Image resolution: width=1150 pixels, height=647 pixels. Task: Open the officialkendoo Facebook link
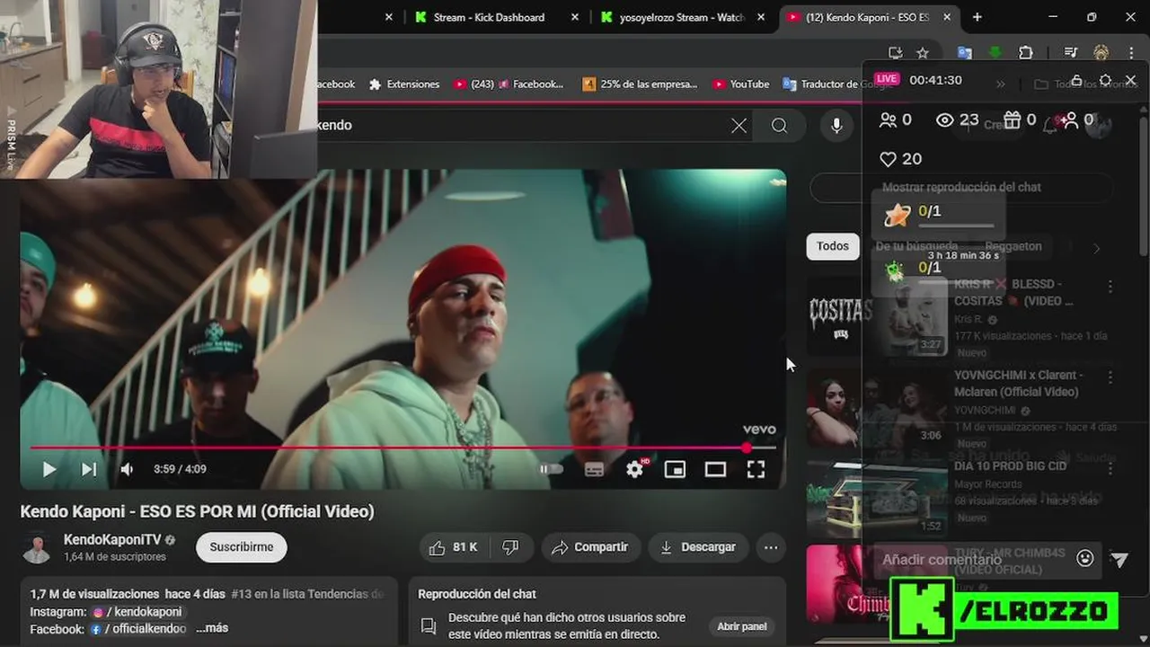coord(138,629)
